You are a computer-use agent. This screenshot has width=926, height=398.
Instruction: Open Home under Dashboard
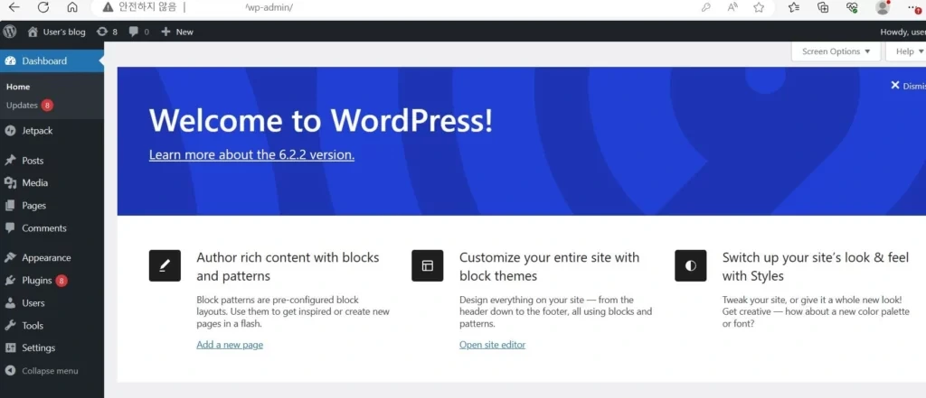tap(18, 87)
